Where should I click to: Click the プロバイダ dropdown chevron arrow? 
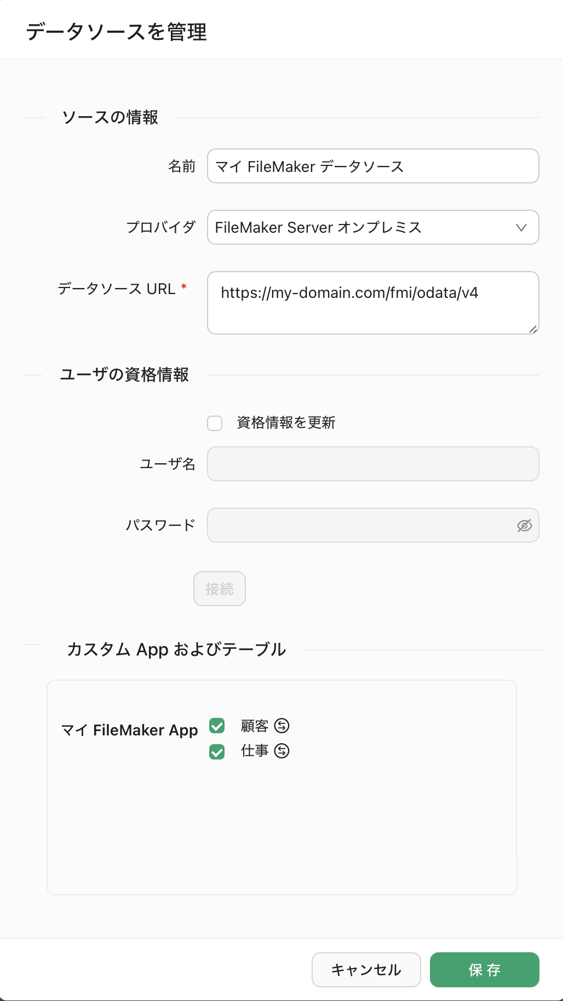(x=521, y=227)
